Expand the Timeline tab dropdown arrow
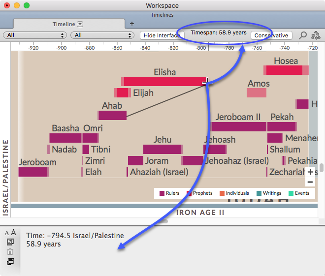The width and height of the screenshot is (325, 276). click(80, 24)
